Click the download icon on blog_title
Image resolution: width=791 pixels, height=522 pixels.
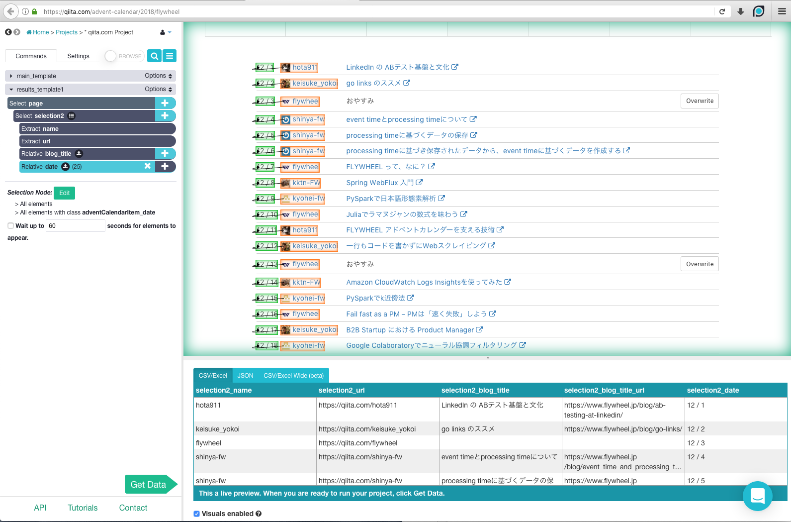[x=79, y=154]
